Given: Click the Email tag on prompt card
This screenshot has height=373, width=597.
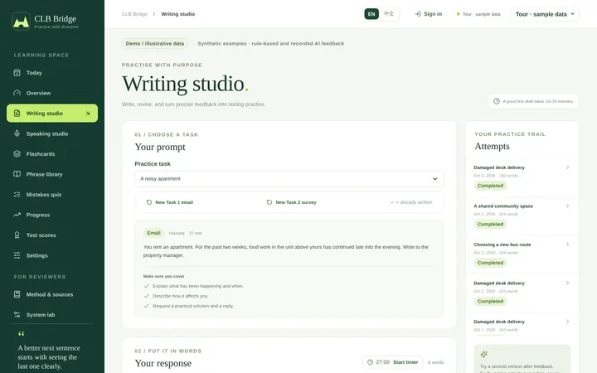Looking at the screenshot, I should tap(154, 233).
